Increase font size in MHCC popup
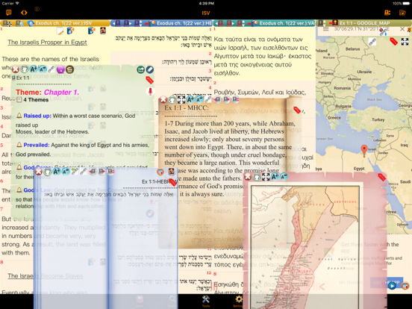This screenshot has height=309, width=412. pos(190,99)
